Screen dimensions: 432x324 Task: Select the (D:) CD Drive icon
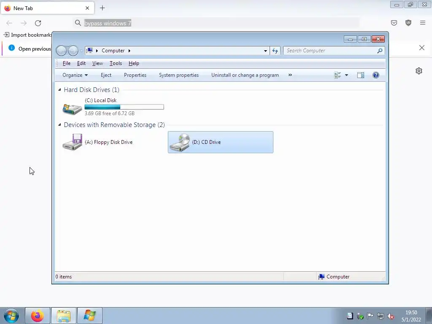[x=180, y=143]
